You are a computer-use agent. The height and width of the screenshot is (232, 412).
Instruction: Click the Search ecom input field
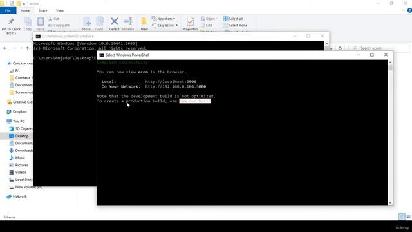(x=379, y=48)
